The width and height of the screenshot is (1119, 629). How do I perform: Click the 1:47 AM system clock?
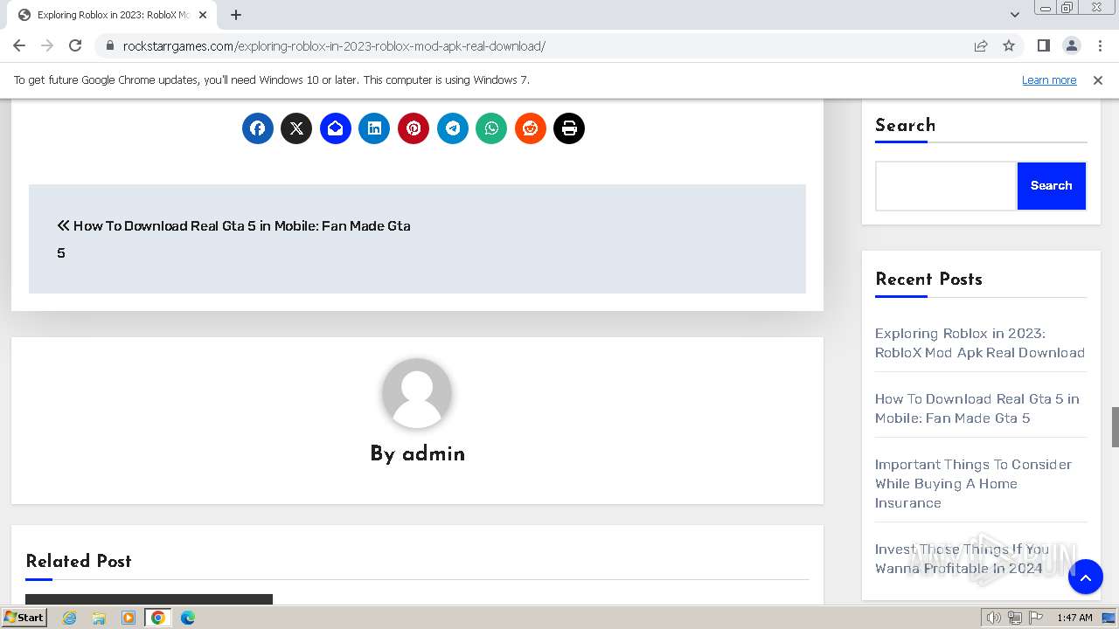pos(1074,618)
